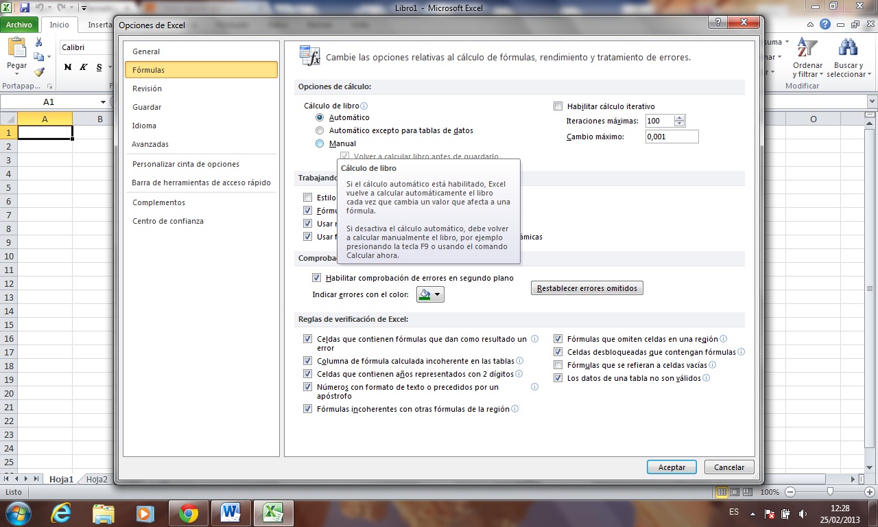Image resolution: width=878 pixels, height=527 pixels.
Task: Switch to Page Layout view in status bar
Action: coord(734,492)
